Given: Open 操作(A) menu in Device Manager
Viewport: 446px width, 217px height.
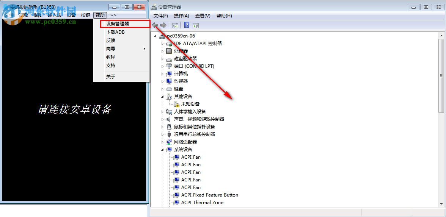Looking at the screenshot, I should [x=181, y=16].
